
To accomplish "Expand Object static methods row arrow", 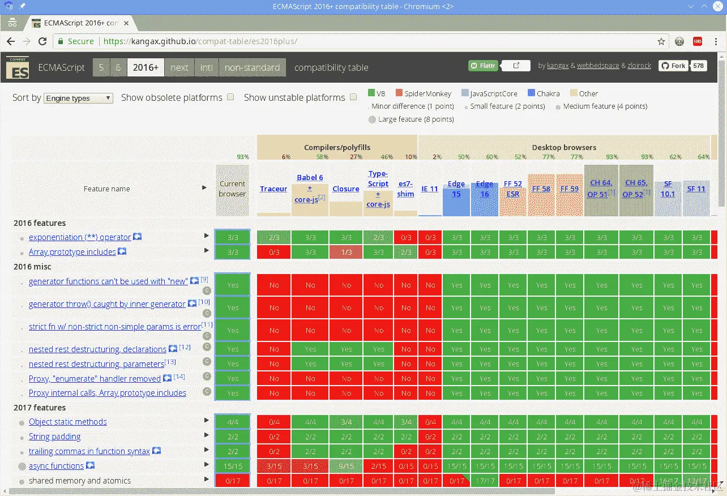I will [x=207, y=420].
